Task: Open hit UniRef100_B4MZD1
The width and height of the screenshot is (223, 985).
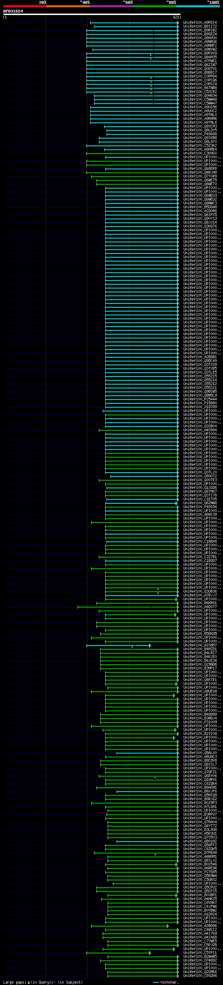Action: (200, 649)
